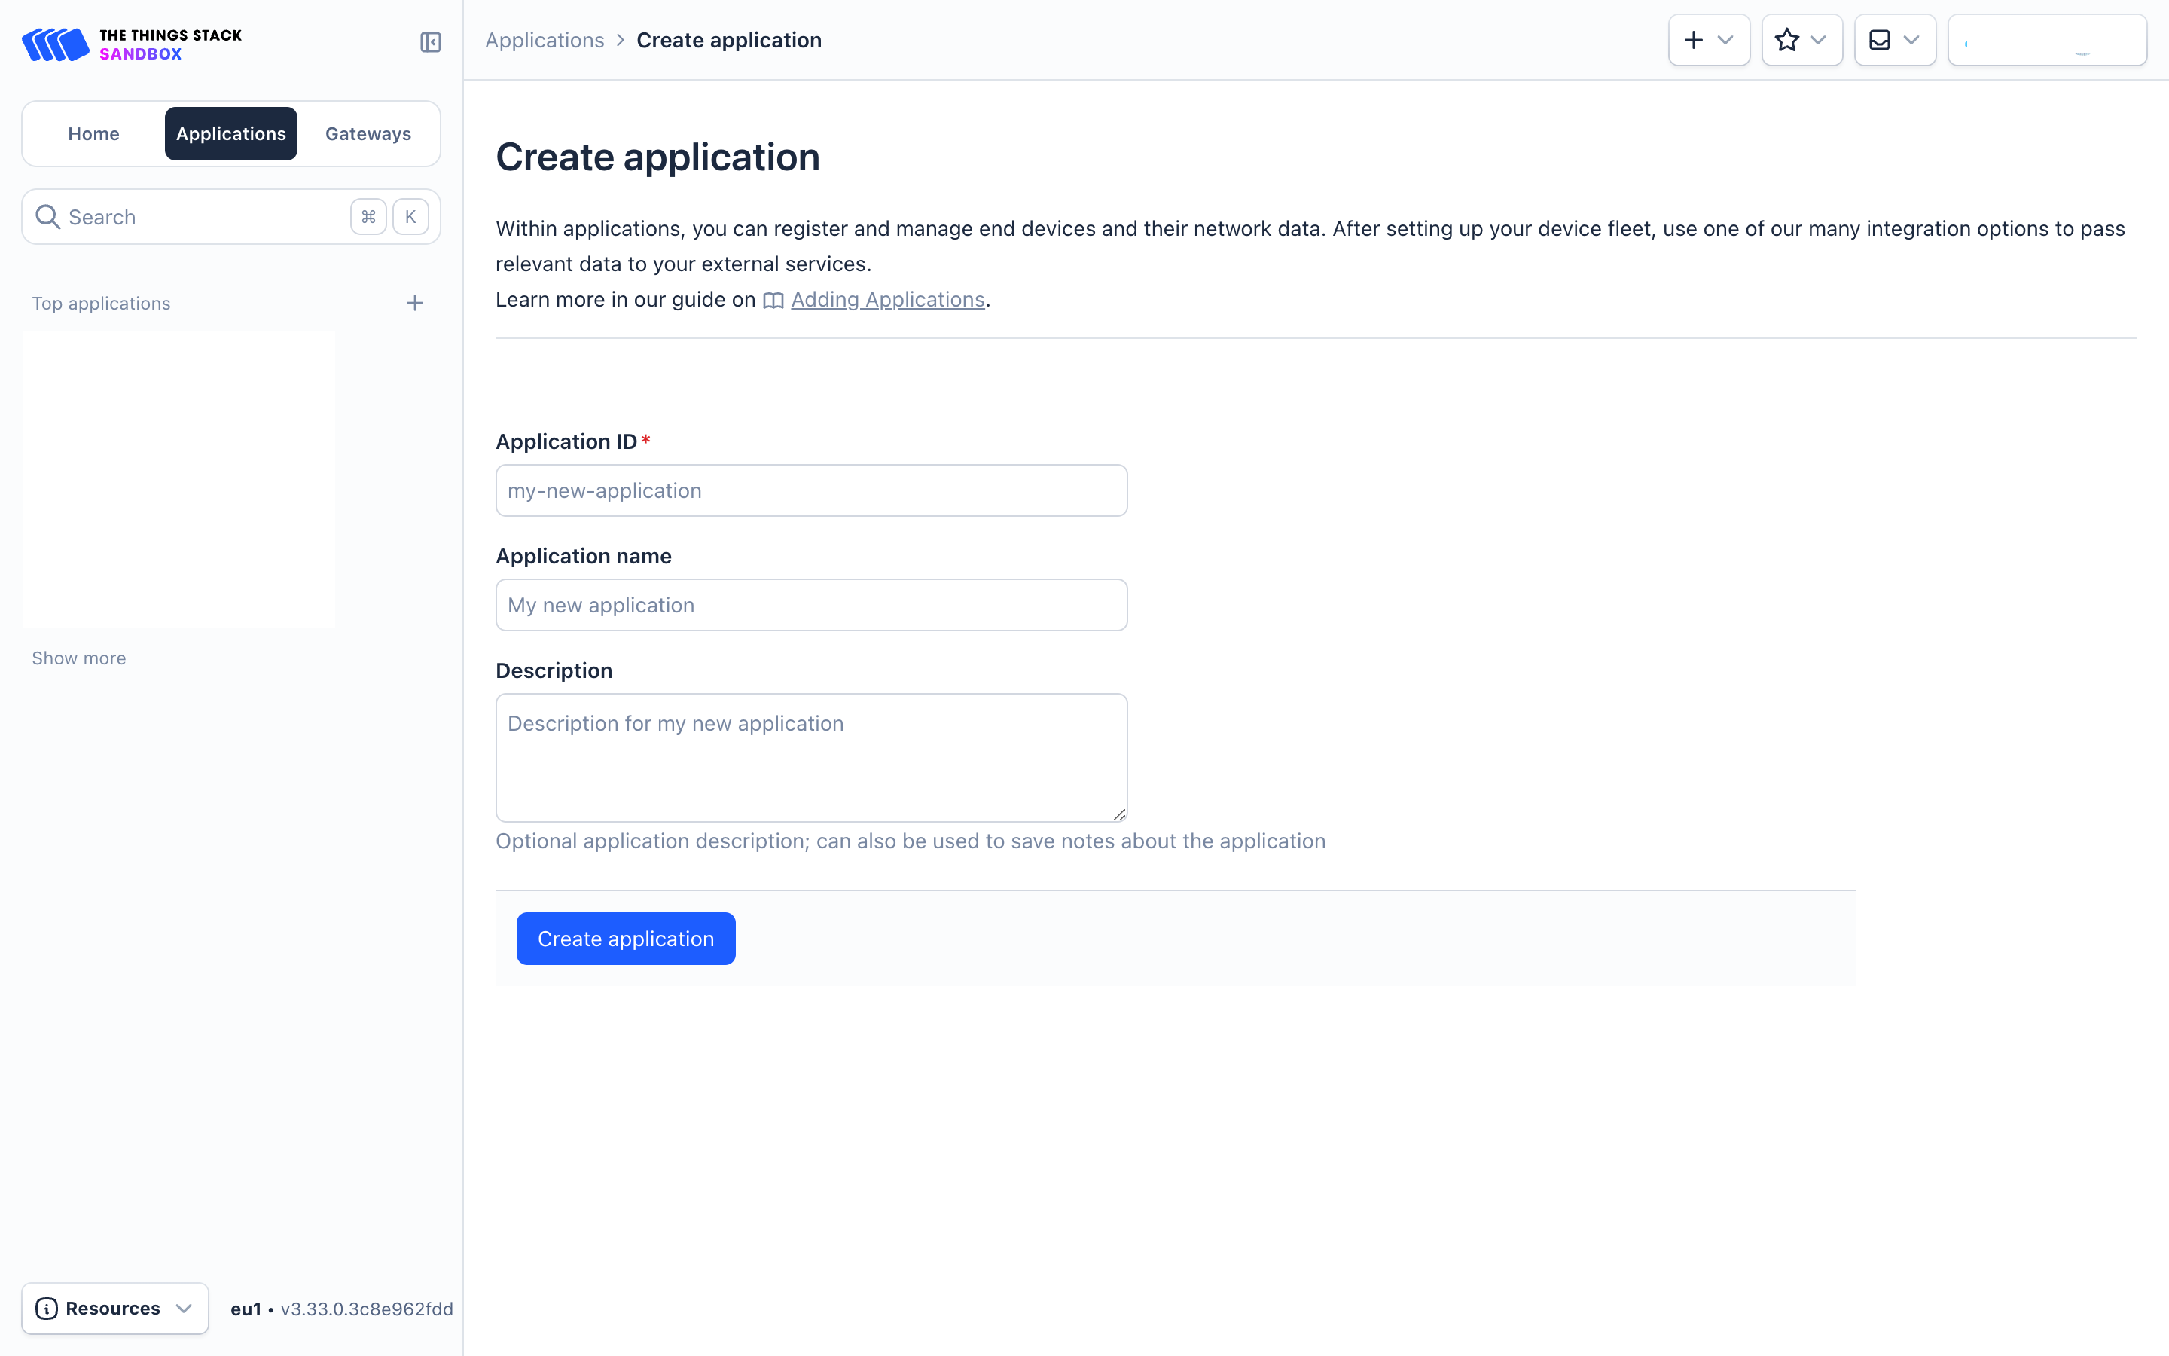The width and height of the screenshot is (2169, 1356).
Task: Click Show more under Top applications
Action: 79,658
